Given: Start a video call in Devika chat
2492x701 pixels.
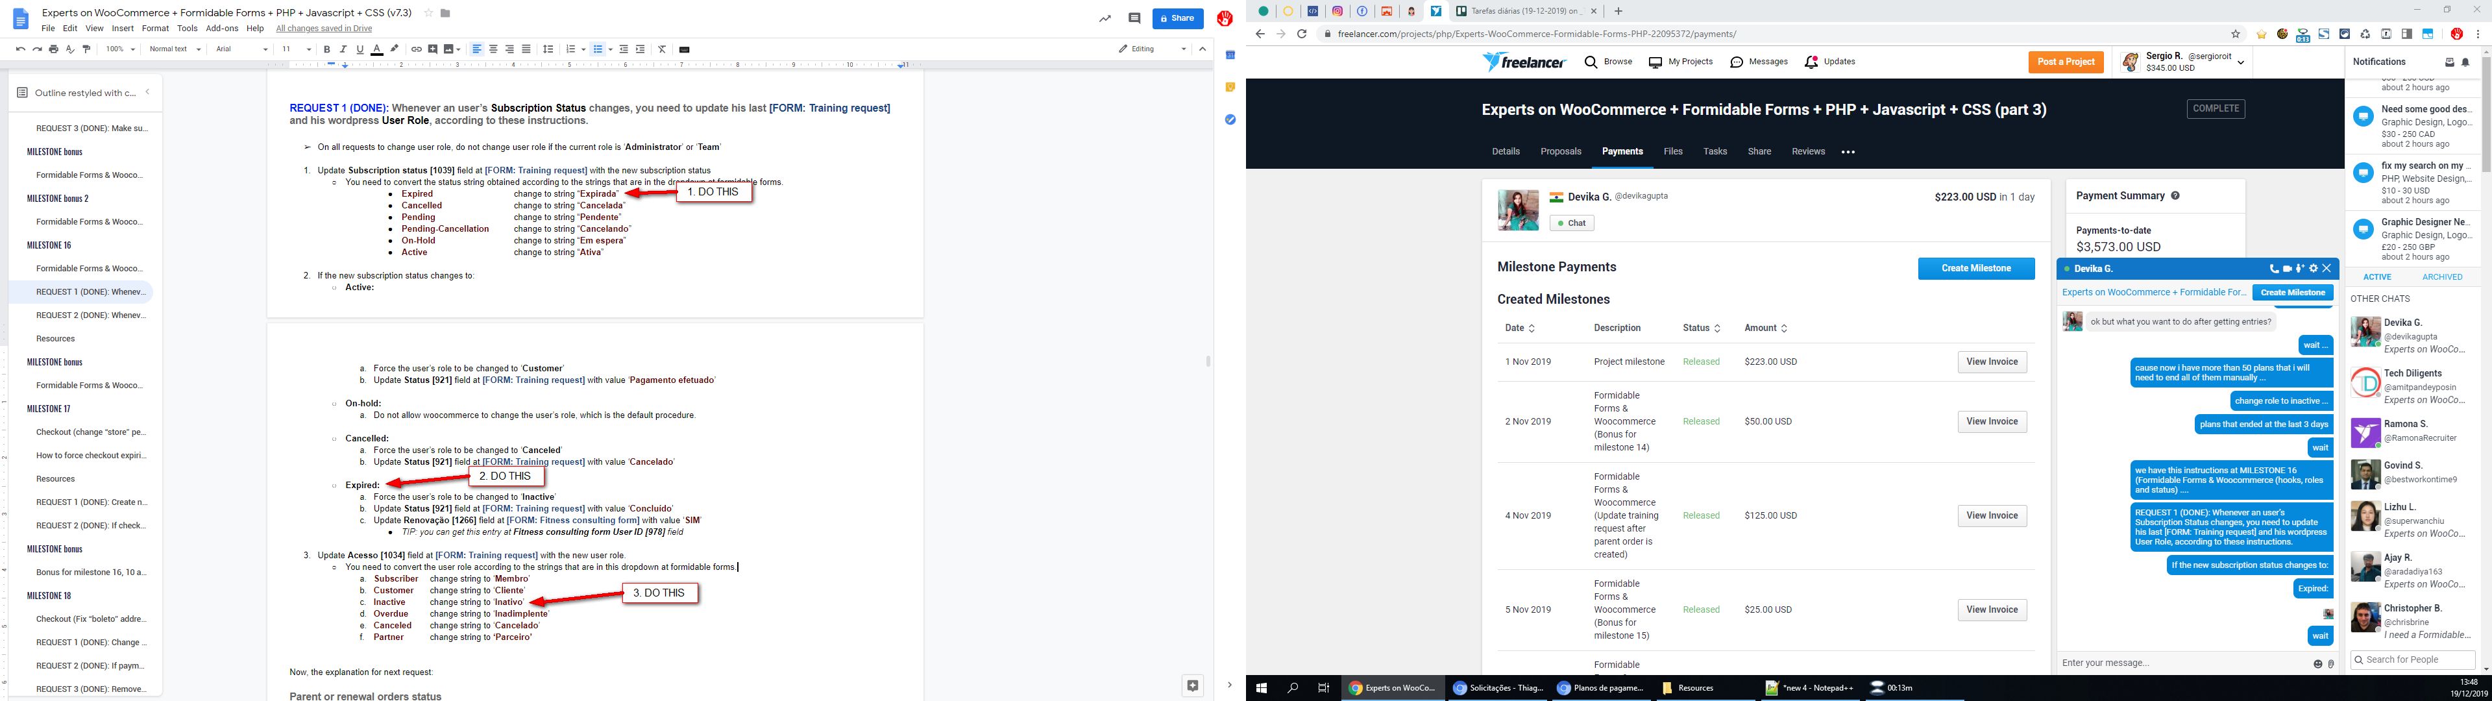Looking at the screenshot, I should point(2288,269).
